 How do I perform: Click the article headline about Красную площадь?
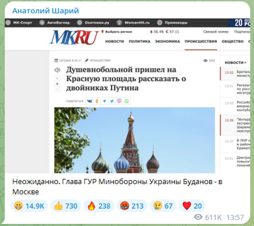point(121,79)
